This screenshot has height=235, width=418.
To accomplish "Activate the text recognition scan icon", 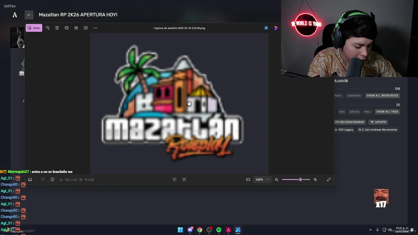I will [184, 180].
